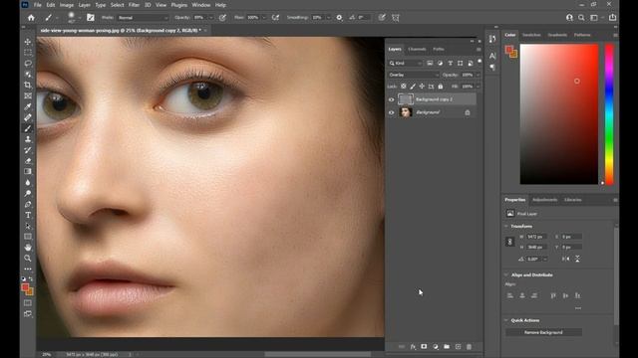Image resolution: width=638 pixels, height=358 pixels.
Task: Switch to the Channels tab
Action: (417, 49)
